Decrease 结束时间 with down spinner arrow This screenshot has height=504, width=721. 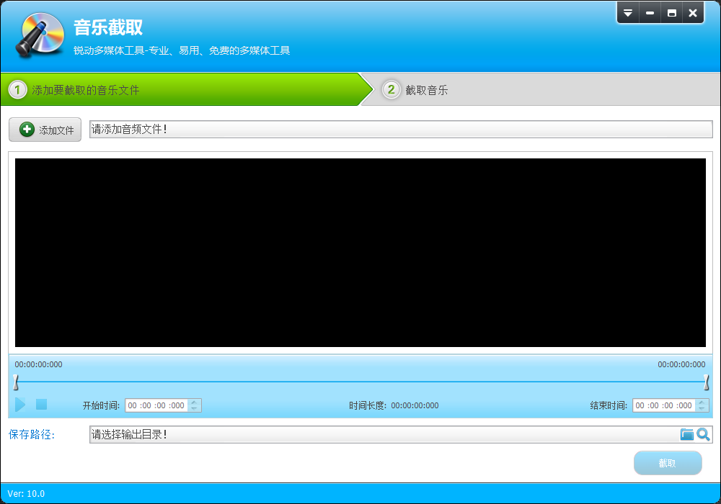702,408
